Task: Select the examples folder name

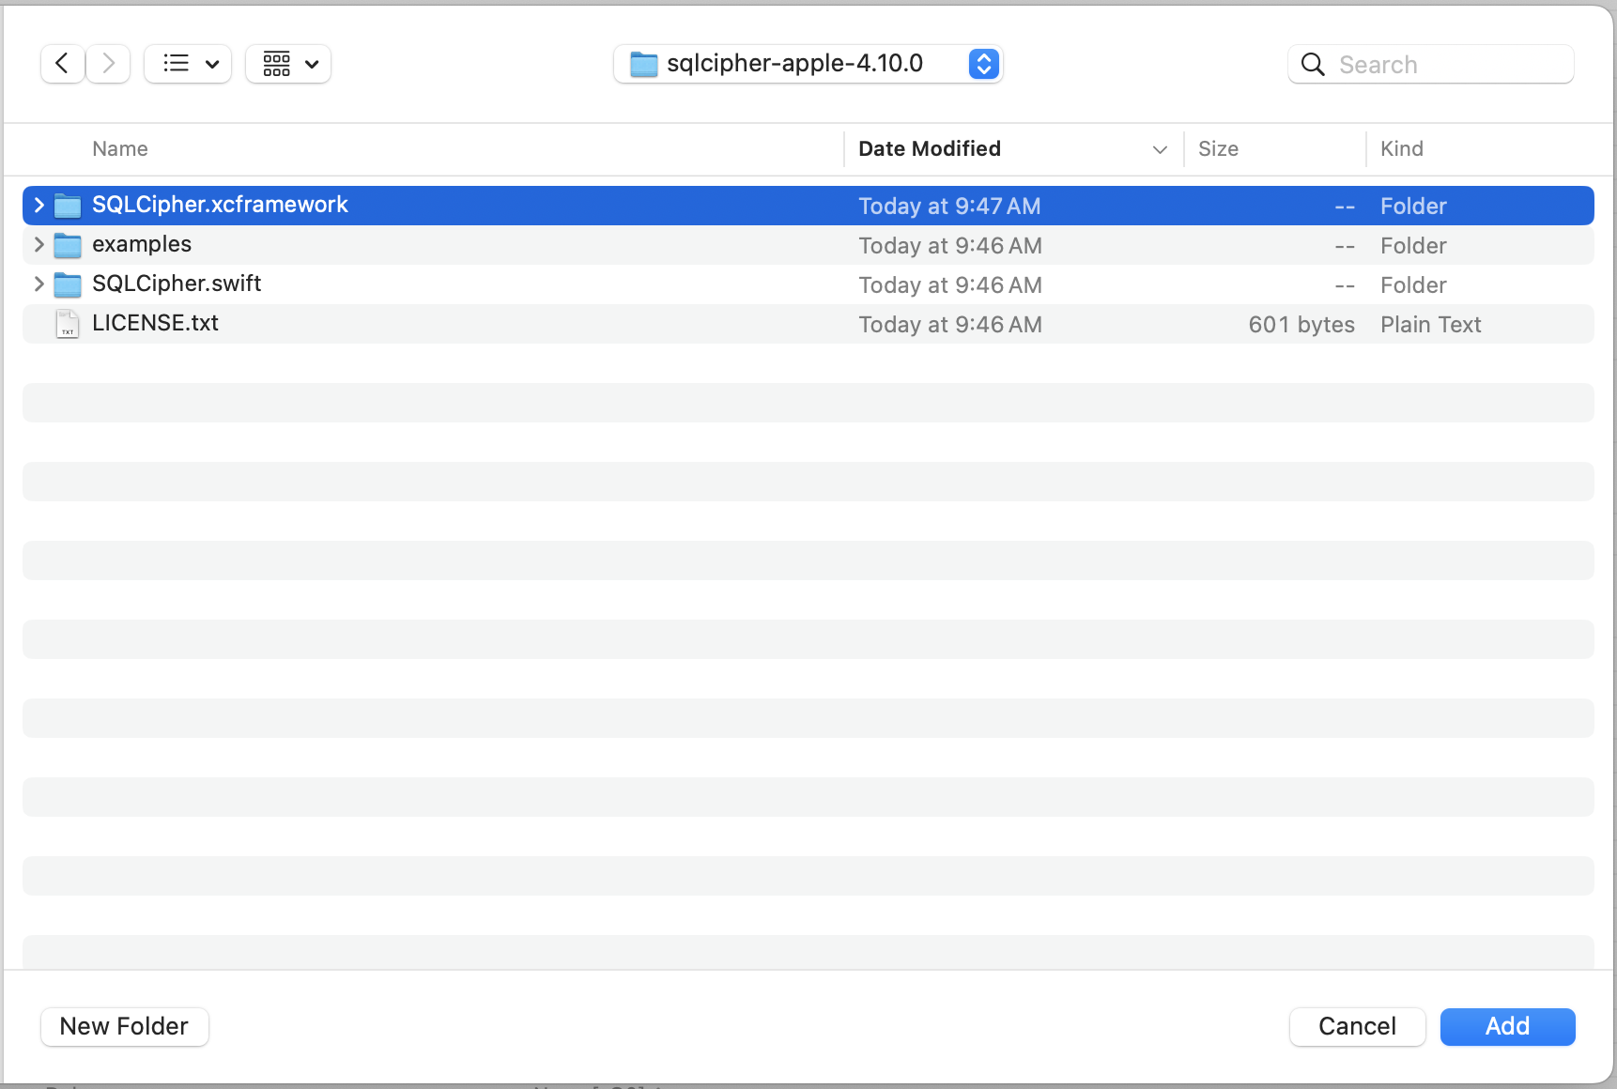Action: (x=142, y=244)
